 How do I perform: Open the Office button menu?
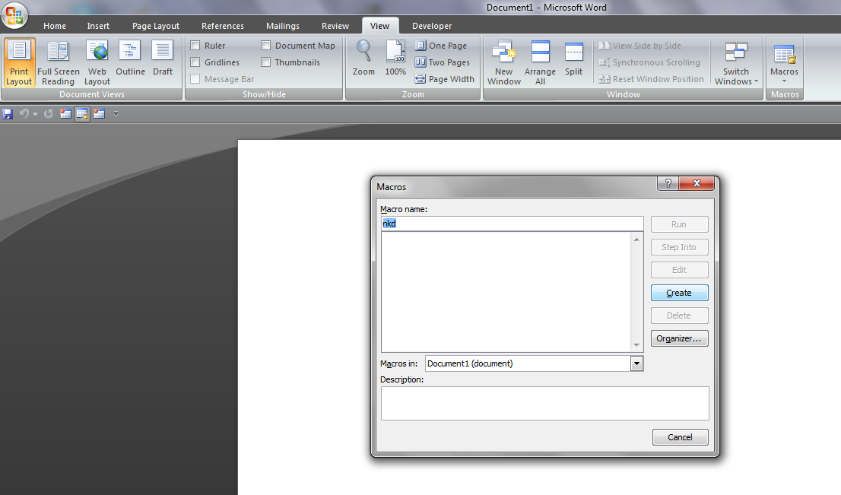[x=14, y=15]
